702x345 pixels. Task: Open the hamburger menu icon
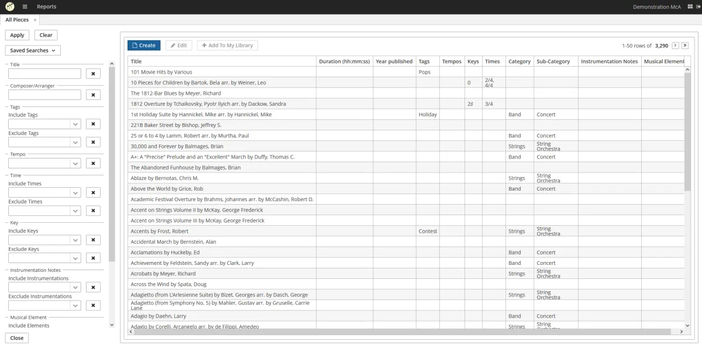point(25,7)
